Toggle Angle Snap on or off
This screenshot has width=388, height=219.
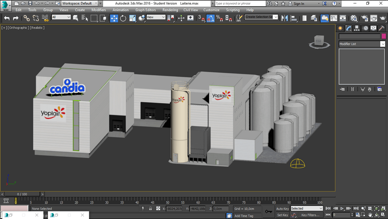pos(210,18)
